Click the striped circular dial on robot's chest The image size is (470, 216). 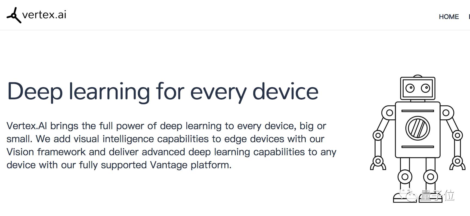tap(418, 128)
